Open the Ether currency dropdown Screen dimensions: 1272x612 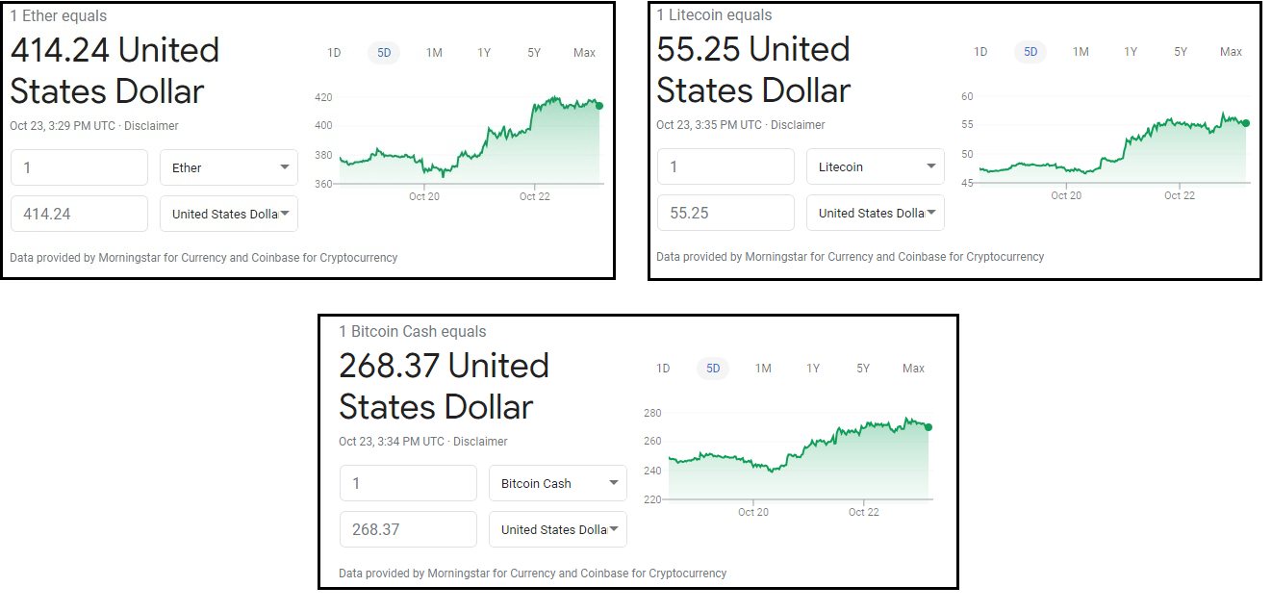[229, 167]
